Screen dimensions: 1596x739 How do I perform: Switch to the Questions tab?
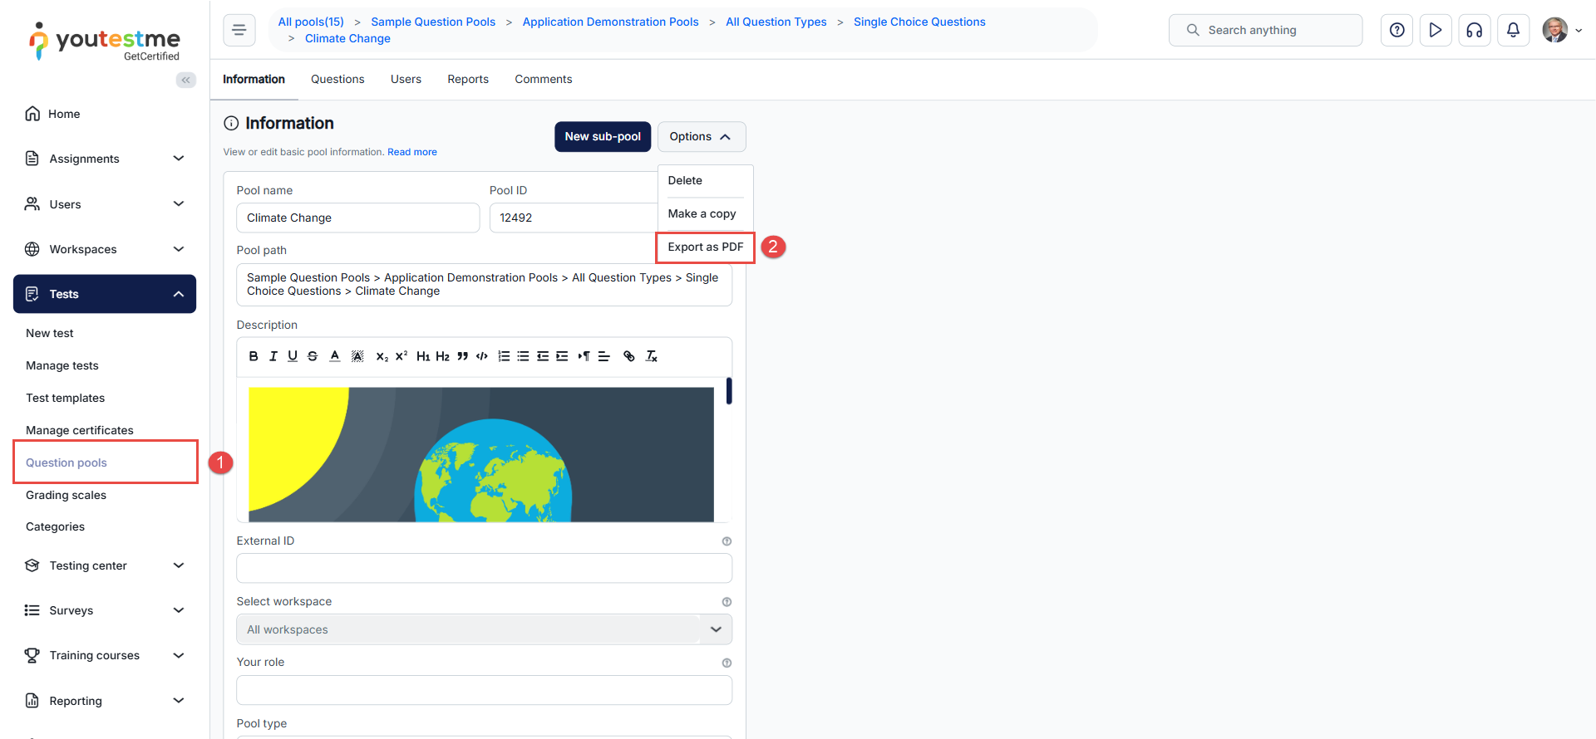coord(337,79)
